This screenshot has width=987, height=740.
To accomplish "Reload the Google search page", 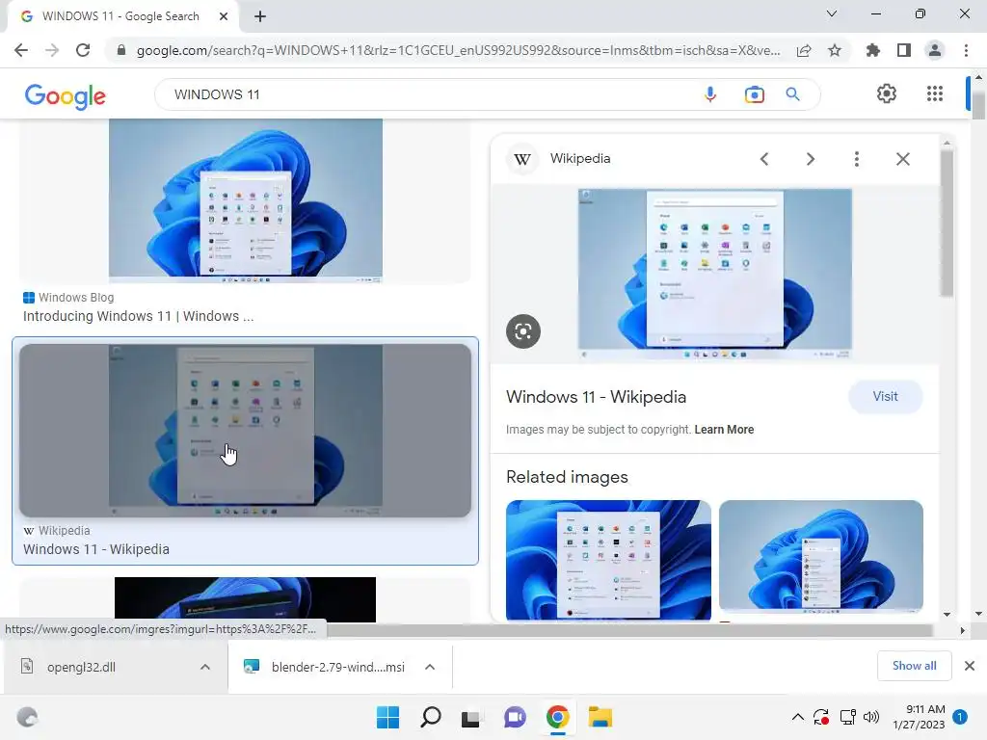I will tap(83, 50).
